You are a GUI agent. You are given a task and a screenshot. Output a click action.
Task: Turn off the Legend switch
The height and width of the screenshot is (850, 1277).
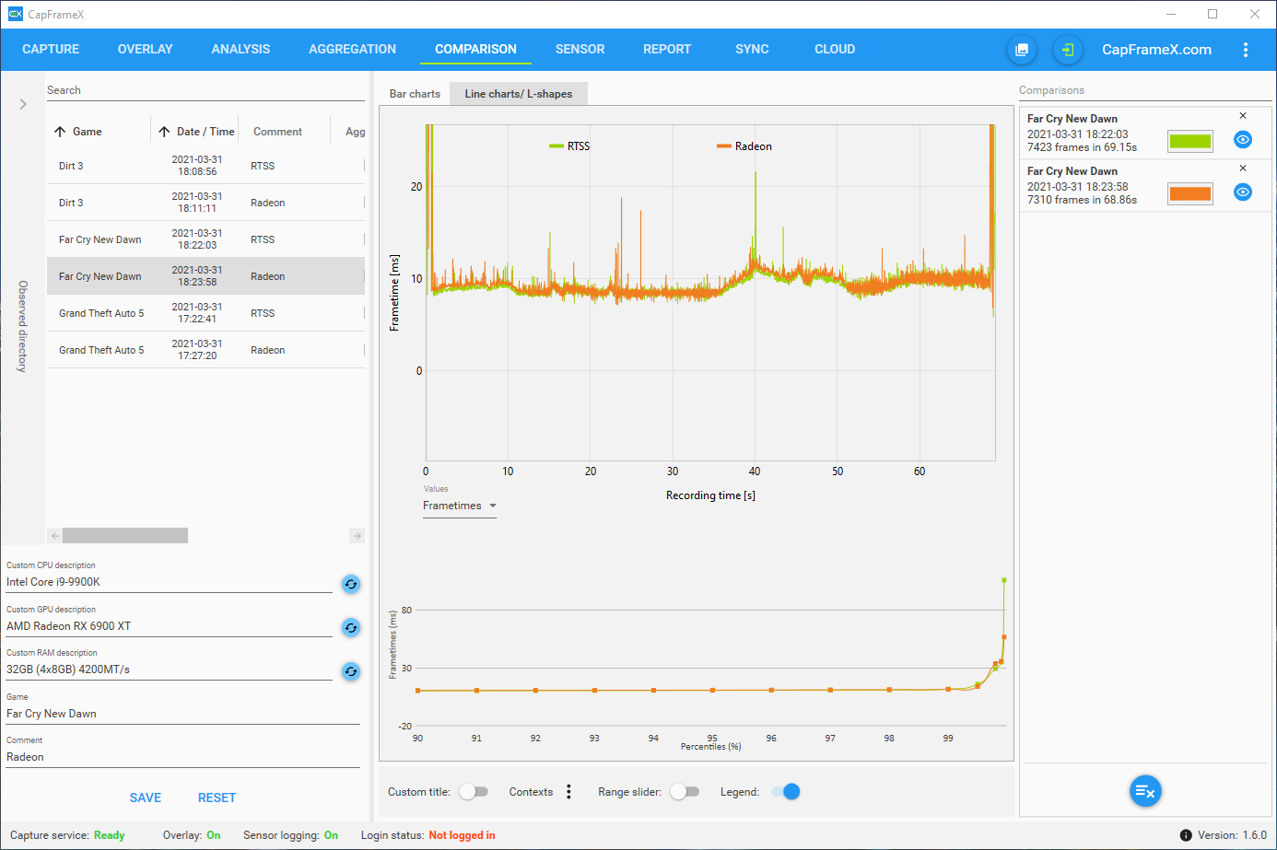(x=786, y=792)
